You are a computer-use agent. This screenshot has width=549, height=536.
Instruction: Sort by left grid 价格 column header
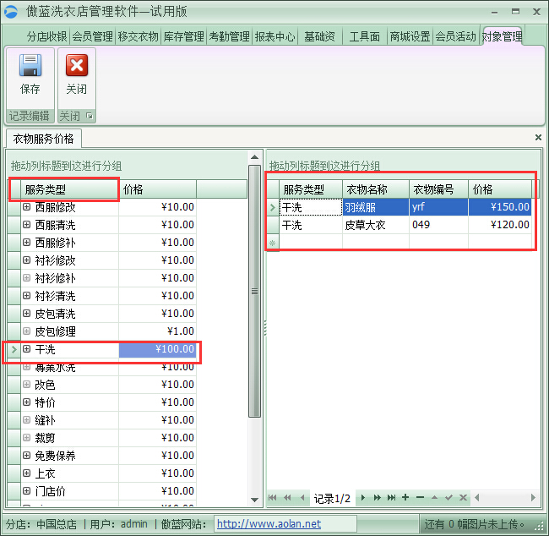(x=157, y=189)
